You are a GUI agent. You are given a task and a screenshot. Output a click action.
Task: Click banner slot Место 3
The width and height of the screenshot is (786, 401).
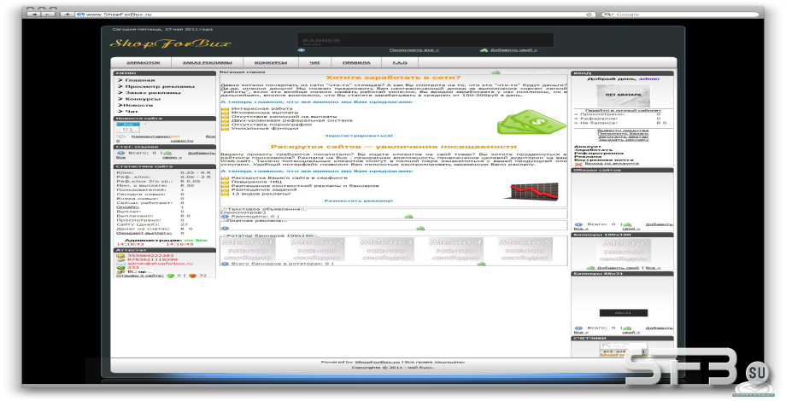pos(386,249)
